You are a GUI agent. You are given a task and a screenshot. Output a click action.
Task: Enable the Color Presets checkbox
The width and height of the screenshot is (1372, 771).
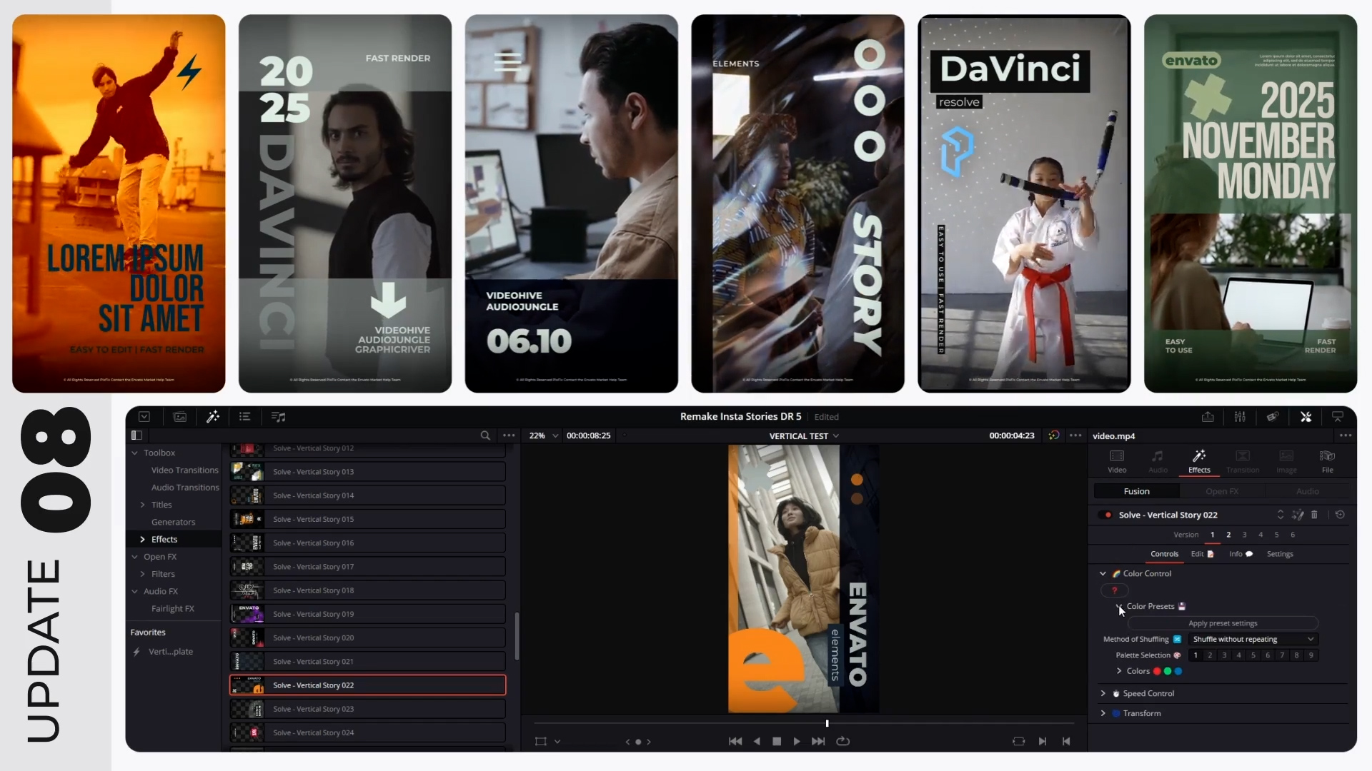click(x=1118, y=605)
